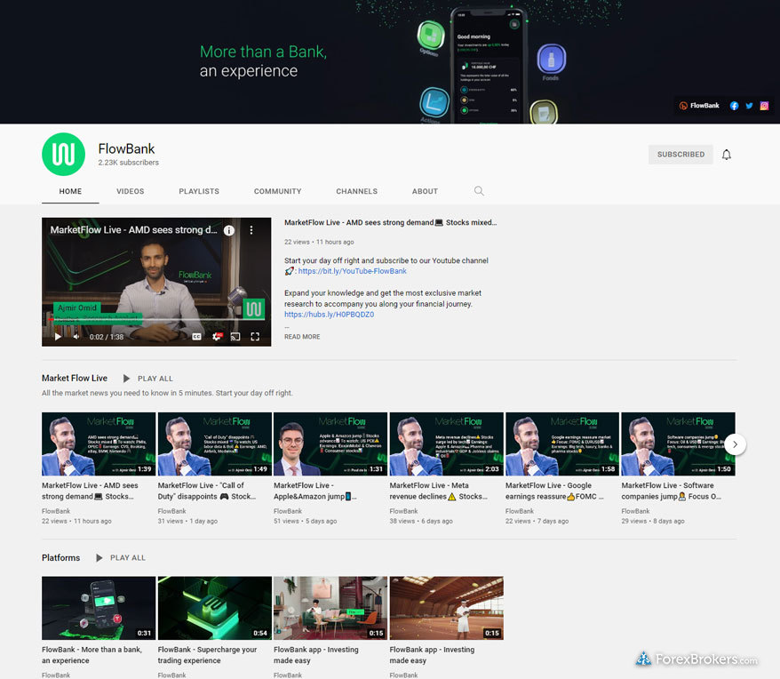The image size is (780, 679).
Task: Open 'MarketFlow Live - Meta revenue declines' title
Action: coord(438,491)
